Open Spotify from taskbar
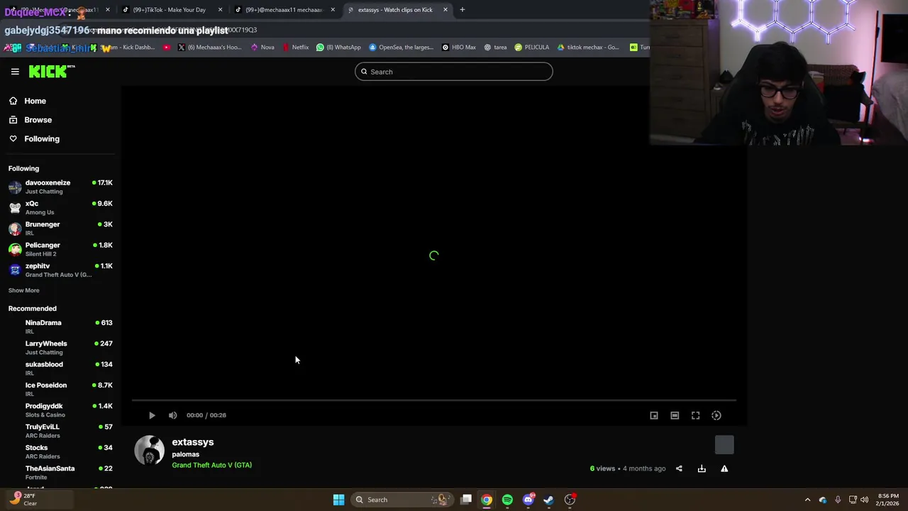Screen dimensions: 908x511 tap(507, 500)
